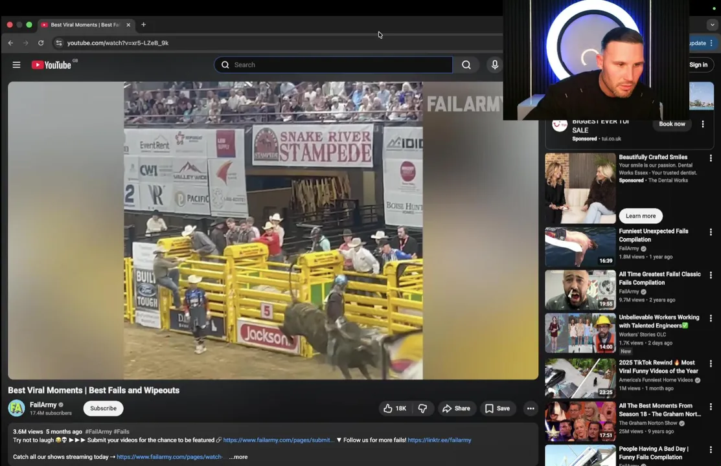721x466 pixels.
Task: Click the #Fails hashtag
Action: 121,432
